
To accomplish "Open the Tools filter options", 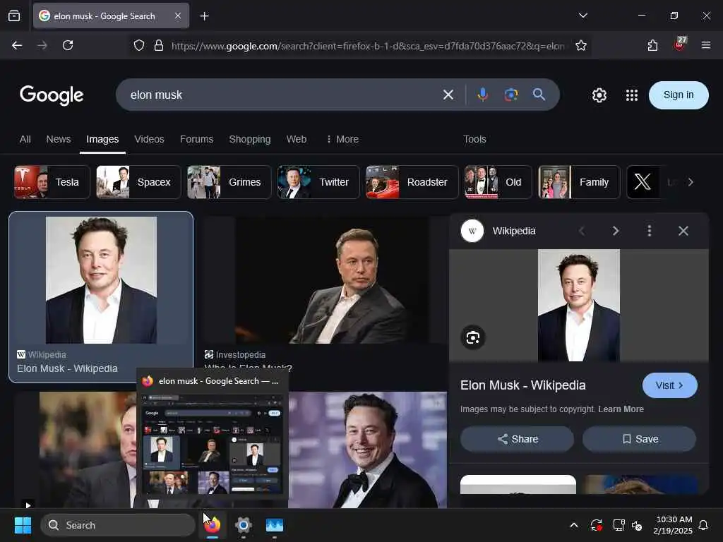I will click(474, 139).
